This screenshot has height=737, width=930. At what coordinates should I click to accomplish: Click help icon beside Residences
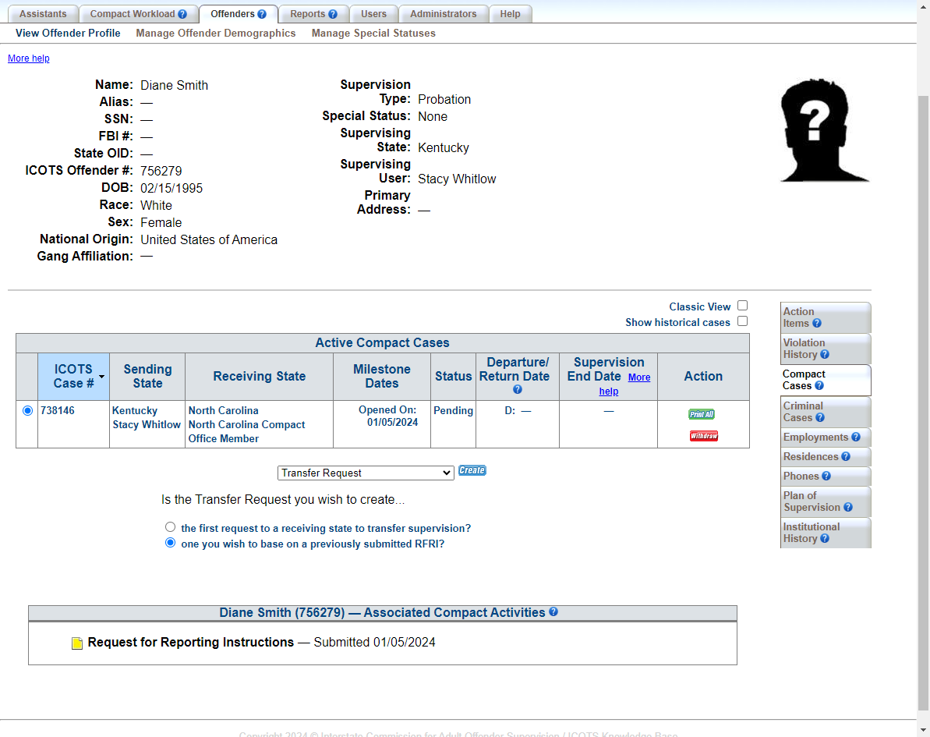click(x=846, y=456)
